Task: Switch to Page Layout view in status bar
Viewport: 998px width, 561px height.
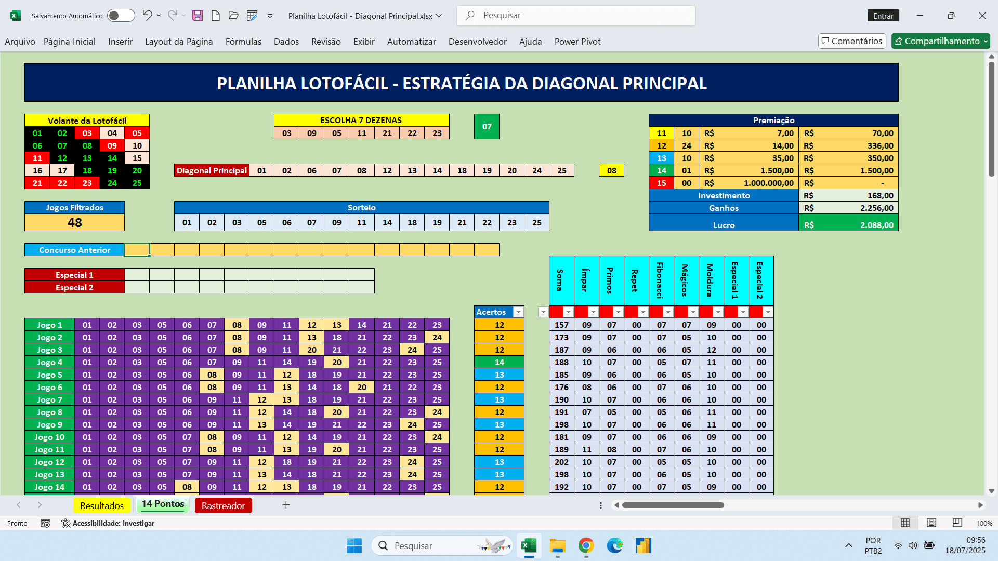Action: (931, 523)
